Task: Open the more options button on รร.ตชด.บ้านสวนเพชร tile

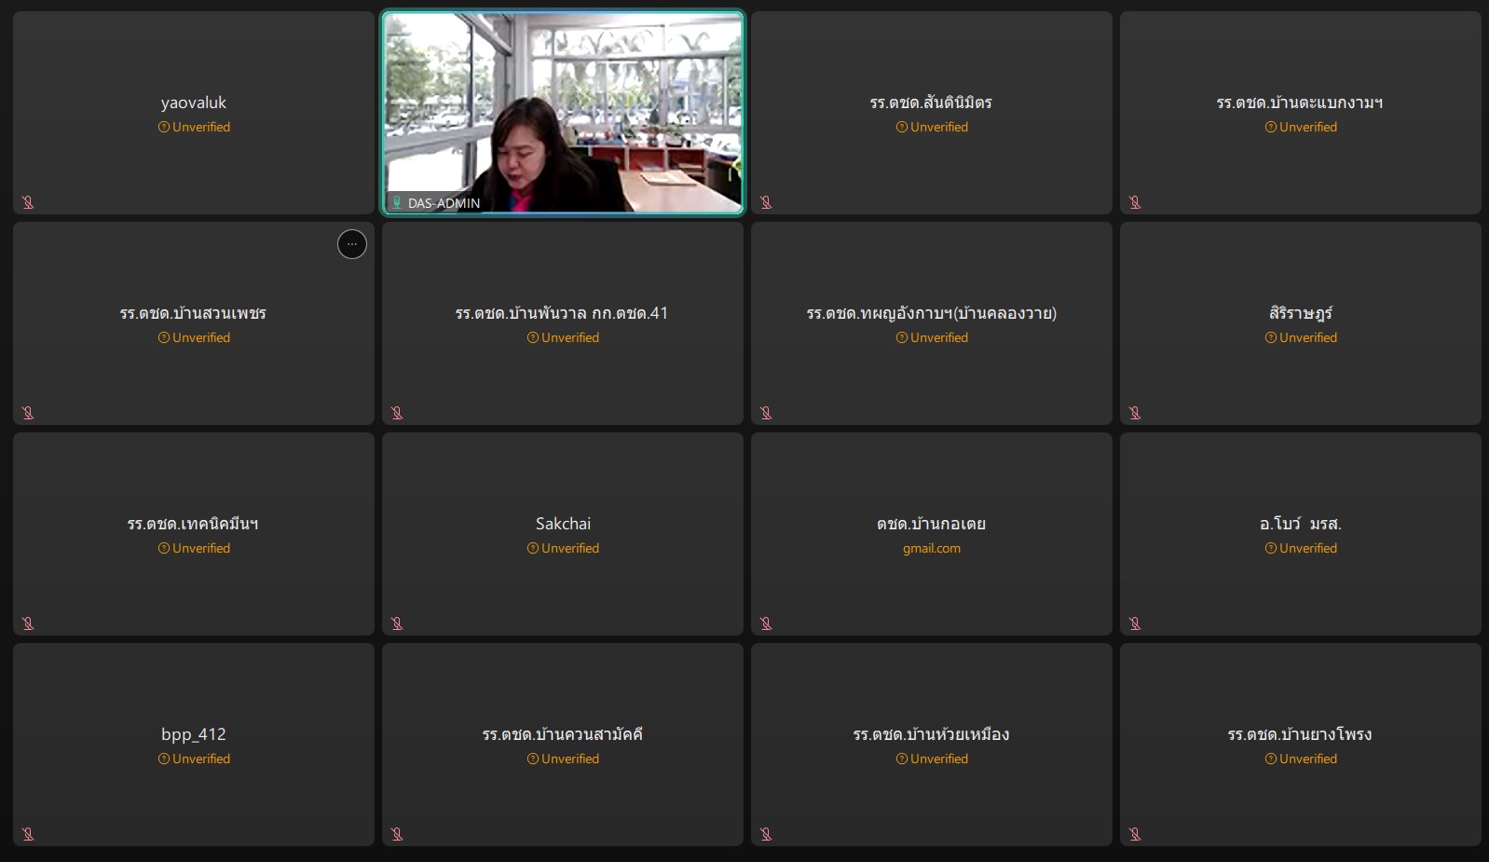Action: pyautogui.click(x=352, y=244)
